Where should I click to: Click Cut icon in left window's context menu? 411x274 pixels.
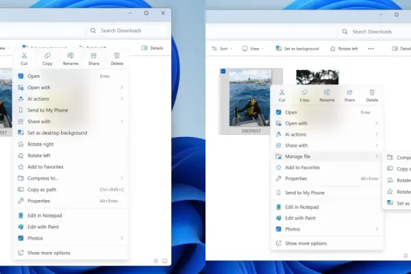coord(24,55)
